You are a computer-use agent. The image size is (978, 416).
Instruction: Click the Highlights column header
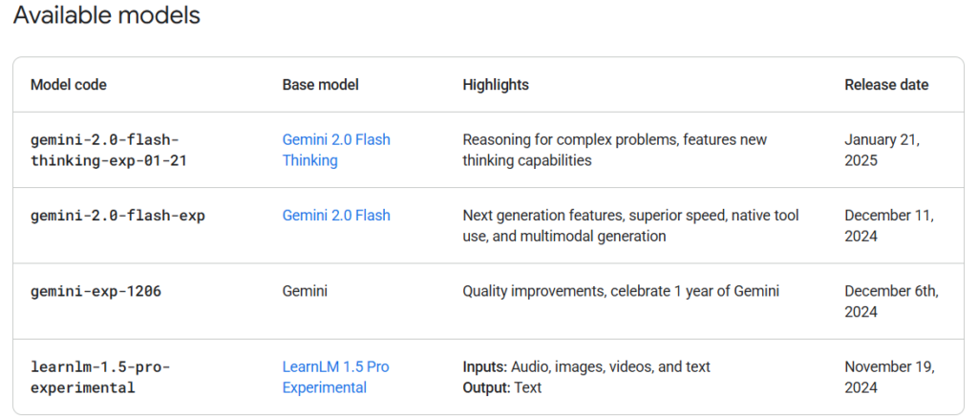[x=496, y=85]
